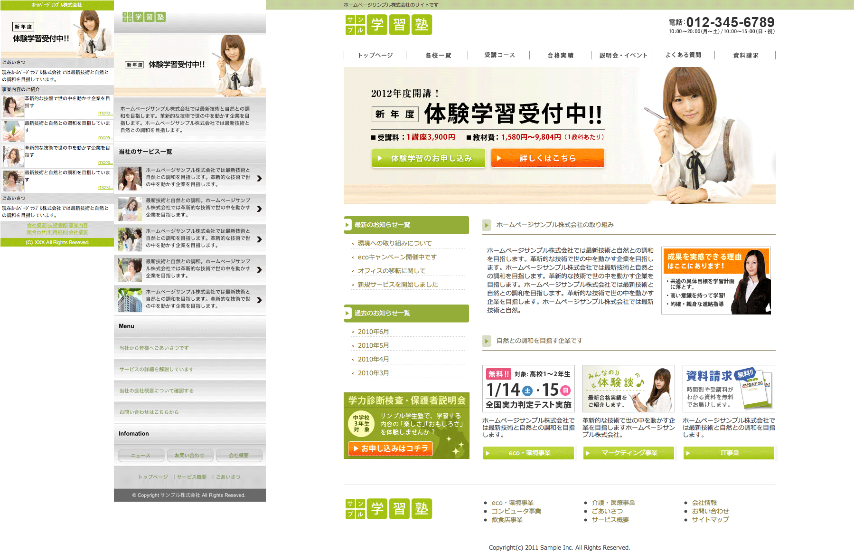Open the よくある質問 navigation item
Viewport: 854px width, 553px height.
(x=683, y=55)
